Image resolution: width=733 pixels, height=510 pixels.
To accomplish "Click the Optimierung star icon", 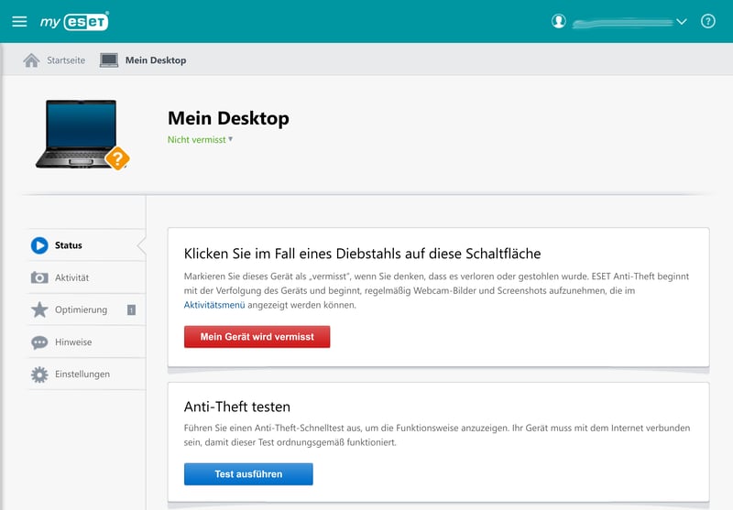I will (39, 309).
